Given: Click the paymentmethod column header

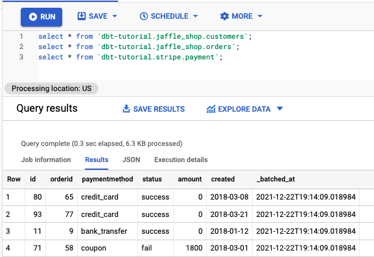Looking at the screenshot, I should click(x=108, y=179).
